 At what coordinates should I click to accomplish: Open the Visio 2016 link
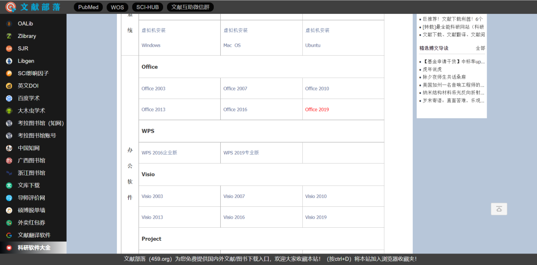[234, 217]
